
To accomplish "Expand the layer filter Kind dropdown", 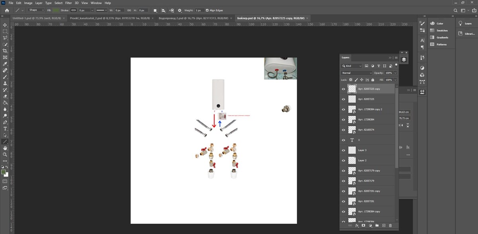I will pos(352,66).
